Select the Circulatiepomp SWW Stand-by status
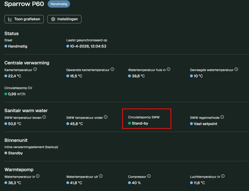The height and width of the screenshot is (191, 249). point(140,123)
